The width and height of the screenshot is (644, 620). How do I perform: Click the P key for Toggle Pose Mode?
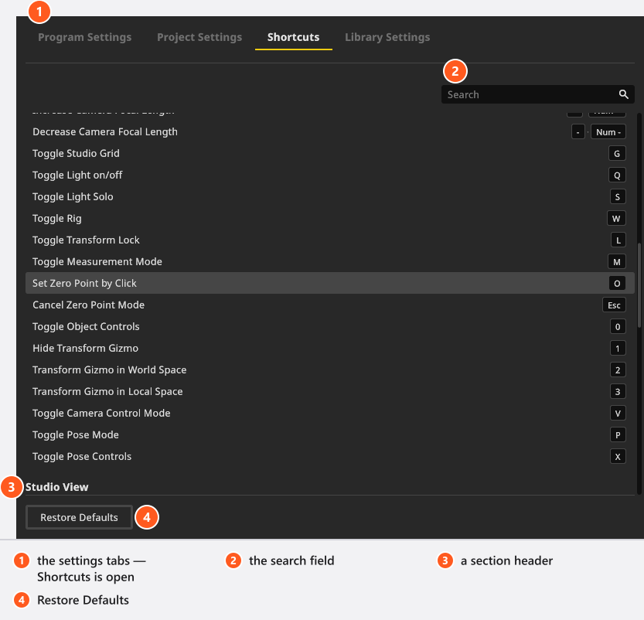point(618,434)
